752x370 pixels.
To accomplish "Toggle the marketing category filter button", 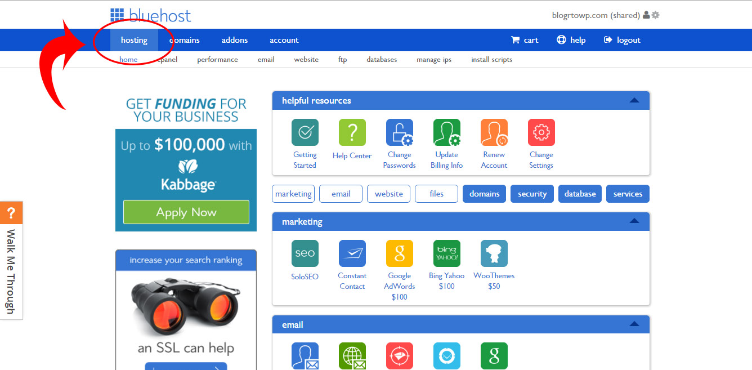I will (x=293, y=194).
